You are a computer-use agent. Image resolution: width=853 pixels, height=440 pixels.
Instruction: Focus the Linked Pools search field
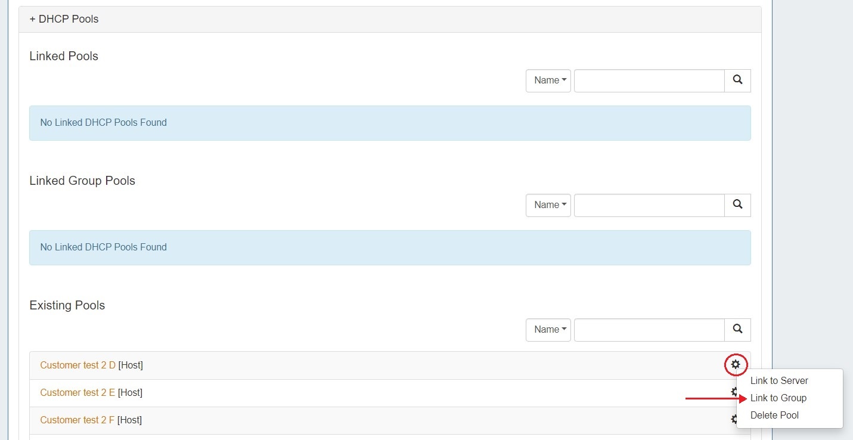pos(649,80)
